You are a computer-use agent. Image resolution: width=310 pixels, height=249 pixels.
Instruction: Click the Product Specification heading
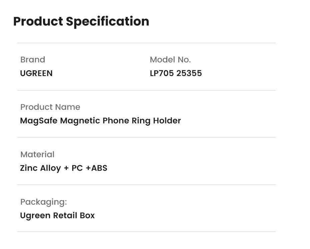coord(81,21)
